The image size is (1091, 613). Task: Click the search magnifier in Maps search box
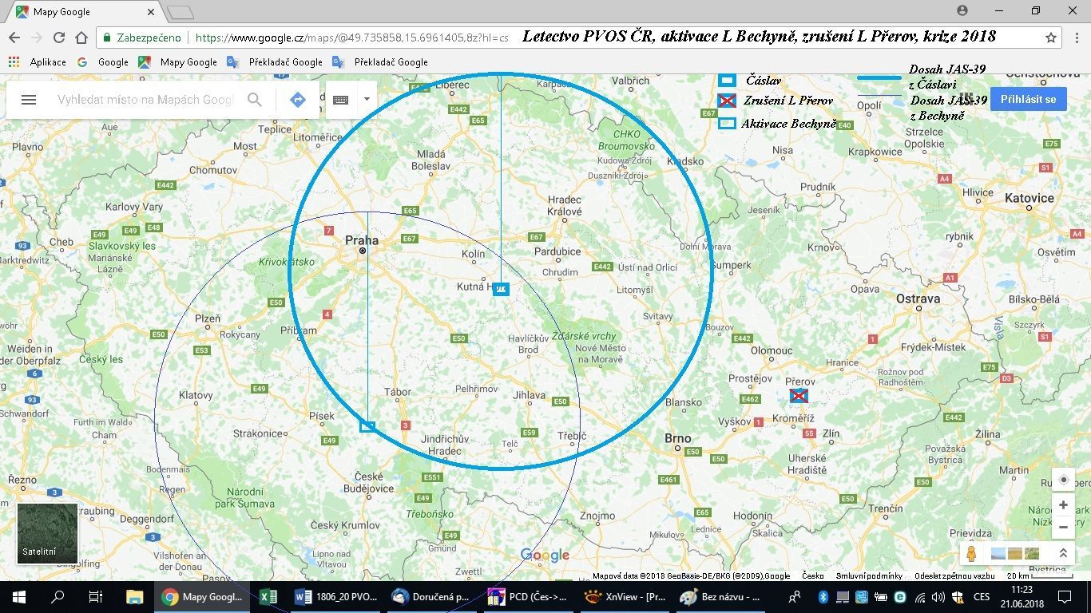(x=254, y=100)
